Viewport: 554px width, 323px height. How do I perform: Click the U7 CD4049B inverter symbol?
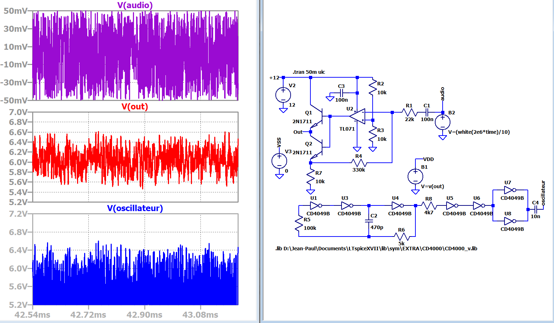coord(509,190)
